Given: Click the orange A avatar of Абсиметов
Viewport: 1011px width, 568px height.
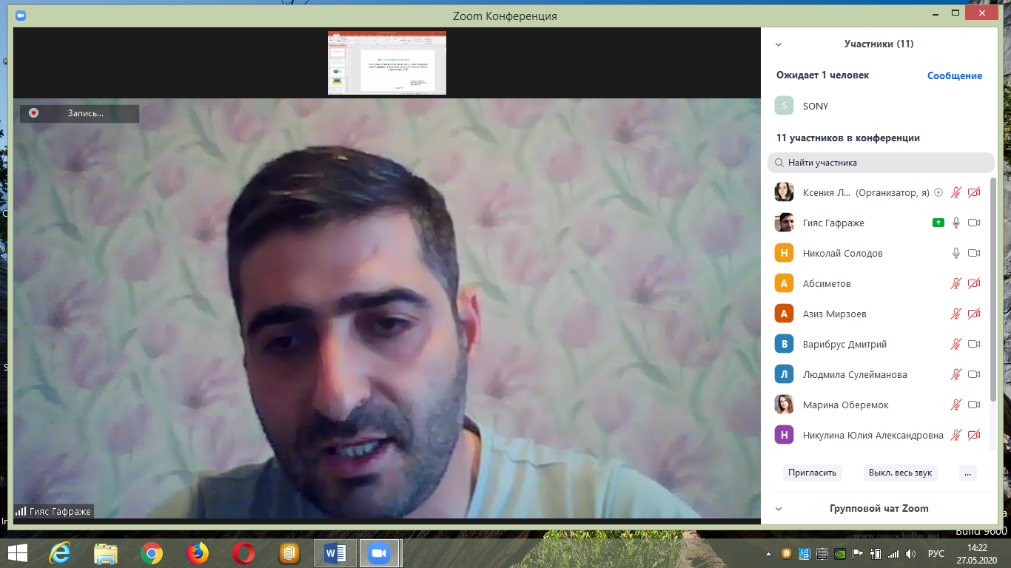Looking at the screenshot, I should point(785,283).
